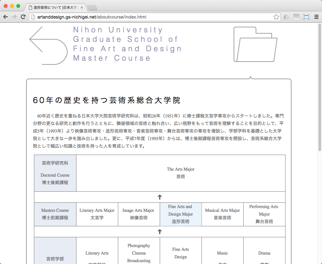The height and width of the screenshot is (264, 322).
Task: Click the Fine Arts Design undergraduate cell
Action: (x=181, y=251)
